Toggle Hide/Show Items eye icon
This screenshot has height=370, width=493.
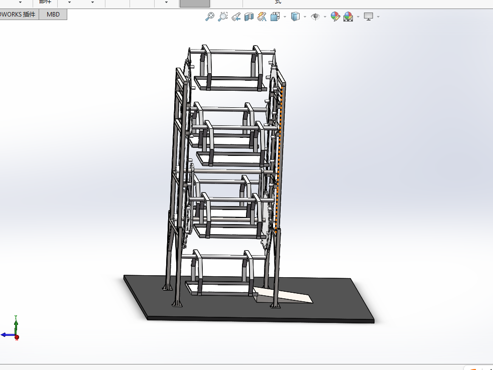point(315,17)
